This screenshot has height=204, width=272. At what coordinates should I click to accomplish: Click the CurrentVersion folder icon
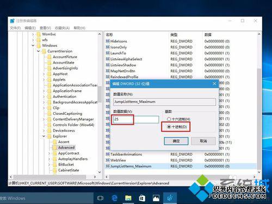44,51
